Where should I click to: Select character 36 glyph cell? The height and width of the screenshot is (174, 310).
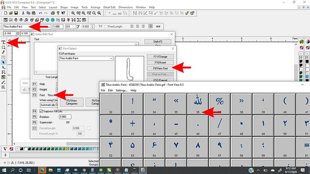pos(198,104)
